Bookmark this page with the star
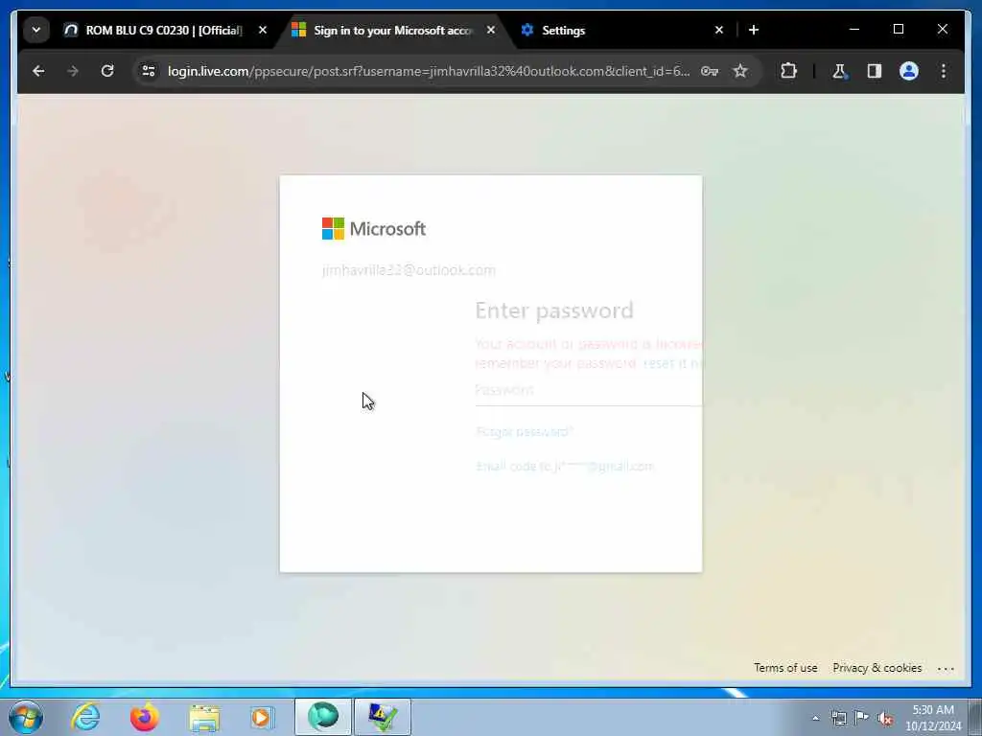 pos(740,71)
